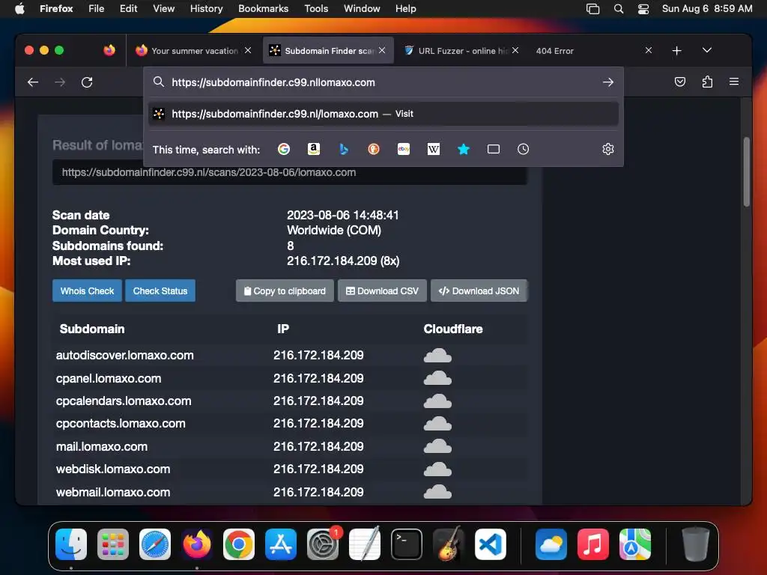Screen dimensions: 767x575
Task: Open cpcalendars.lomaxo.com subdomain link
Action: click(x=124, y=401)
